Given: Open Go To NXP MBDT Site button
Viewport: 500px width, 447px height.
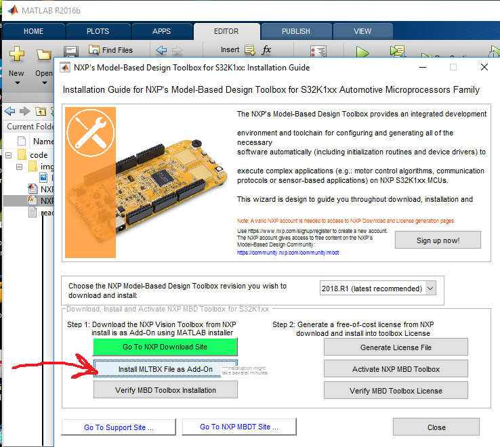Looking at the screenshot, I should [x=239, y=427].
